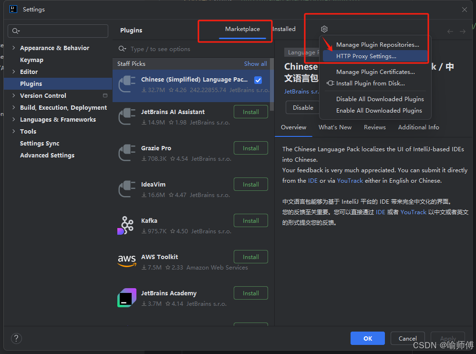The width and height of the screenshot is (476, 354).
Task: Click the JetBrains Academy plugin icon
Action: pos(127,298)
